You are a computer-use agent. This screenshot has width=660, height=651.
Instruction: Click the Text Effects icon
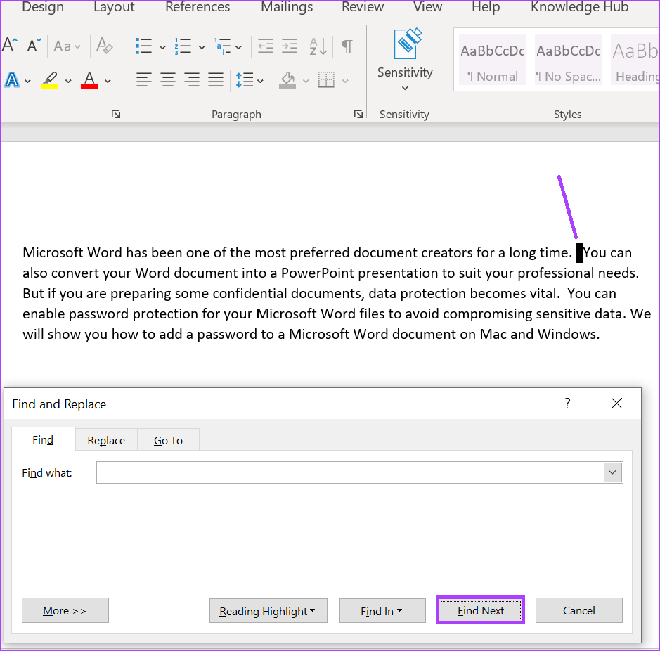13,79
